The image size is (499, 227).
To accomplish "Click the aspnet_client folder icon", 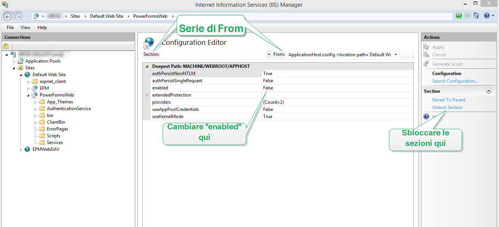I will click(x=35, y=81).
